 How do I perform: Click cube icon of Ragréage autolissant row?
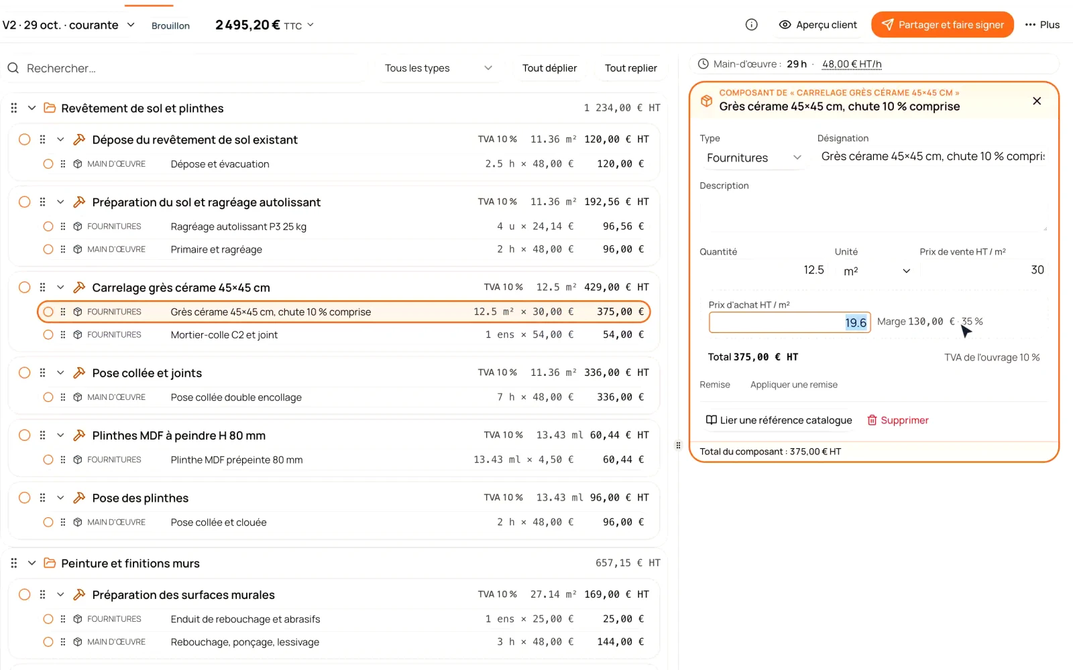[x=78, y=226]
